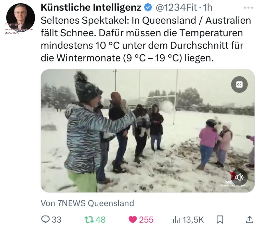Open the Von 7NEWS Queensland source link
This screenshot has height=230, width=261.
coord(87,203)
